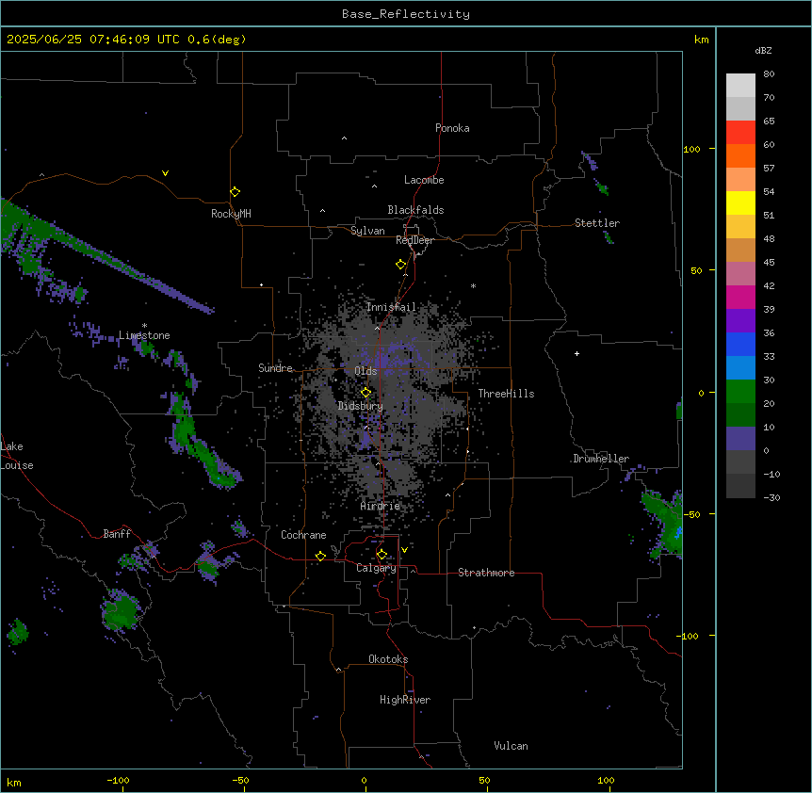Select the yellow diamond marker below Cochrane

click(320, 556)
